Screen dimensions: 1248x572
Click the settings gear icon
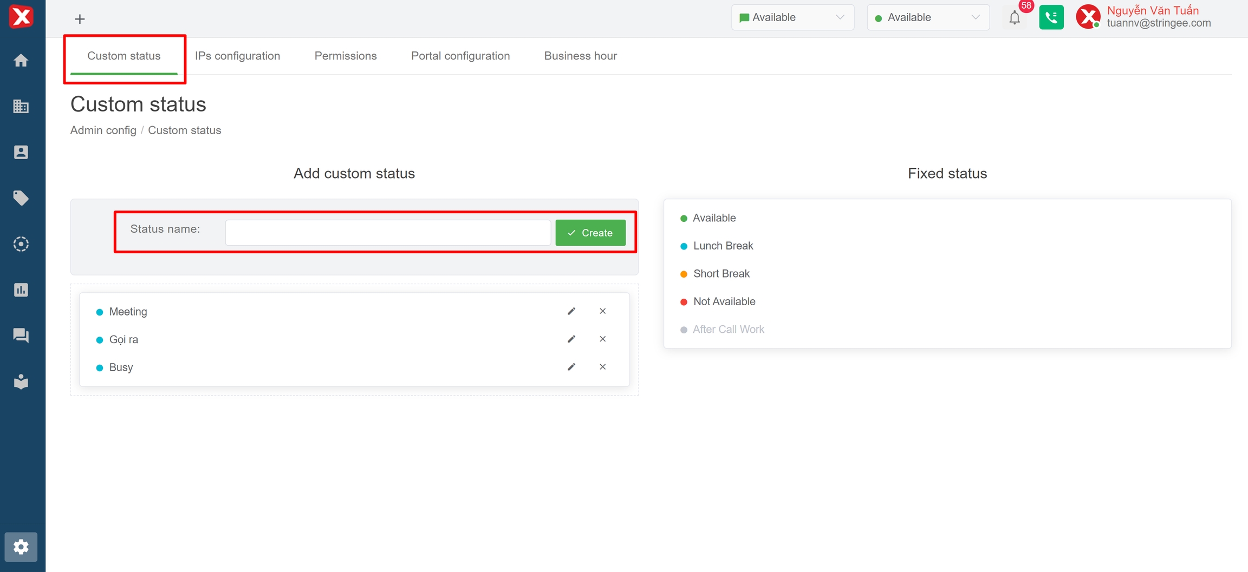(x=21, y=547)
